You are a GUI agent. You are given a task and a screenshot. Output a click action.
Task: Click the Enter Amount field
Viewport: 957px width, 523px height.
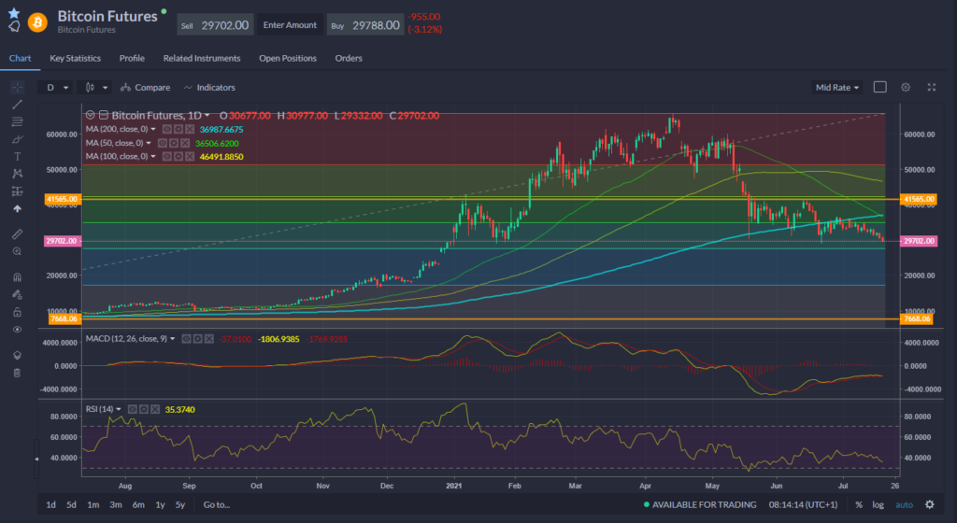coord(290,25)
